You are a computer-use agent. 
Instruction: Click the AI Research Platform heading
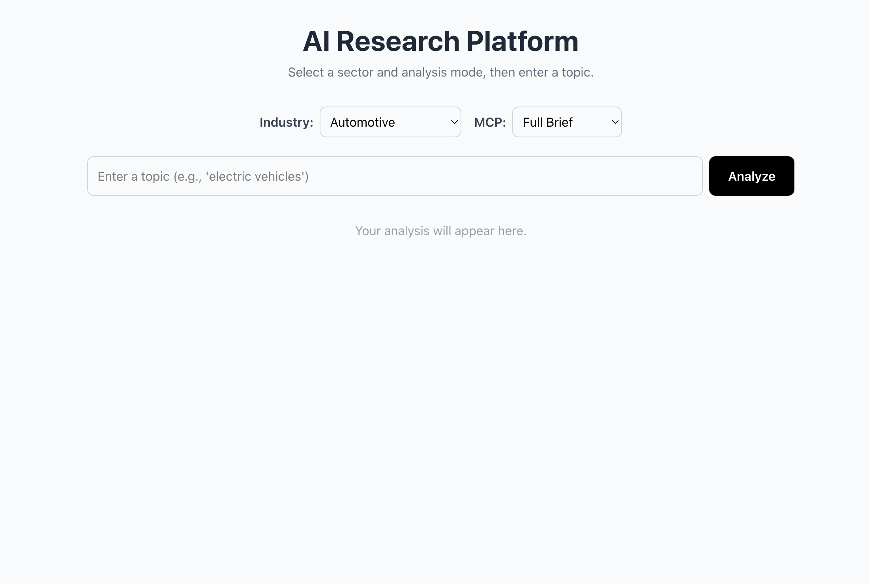coord(440,41)
